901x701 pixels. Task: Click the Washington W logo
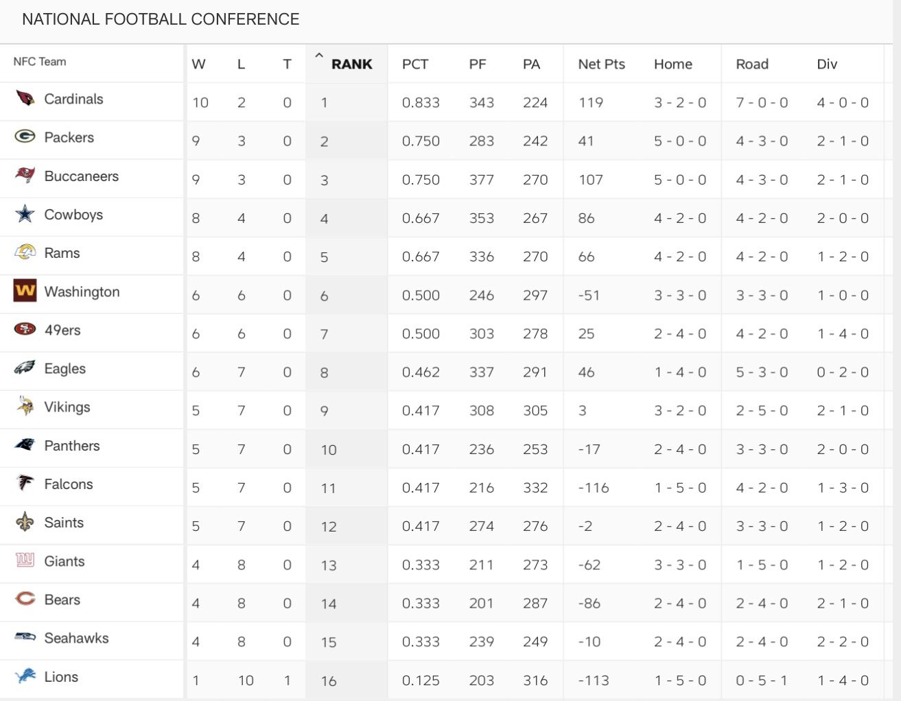click(x=25, y=291)
